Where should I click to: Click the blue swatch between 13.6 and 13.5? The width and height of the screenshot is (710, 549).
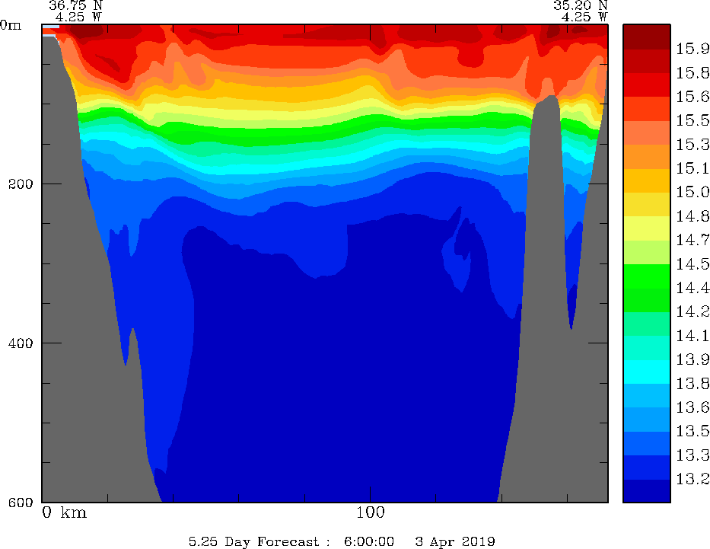647,420
